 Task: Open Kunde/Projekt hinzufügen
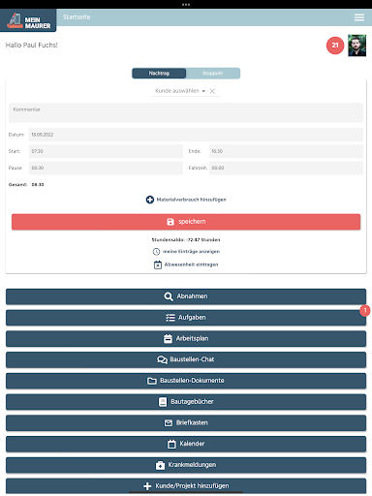(x=186, y=486)
